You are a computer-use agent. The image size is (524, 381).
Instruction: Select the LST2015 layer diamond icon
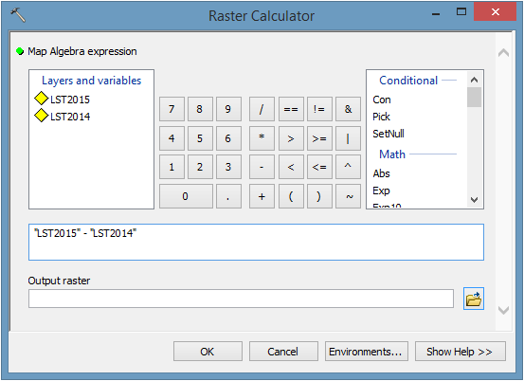pos(42,99)
